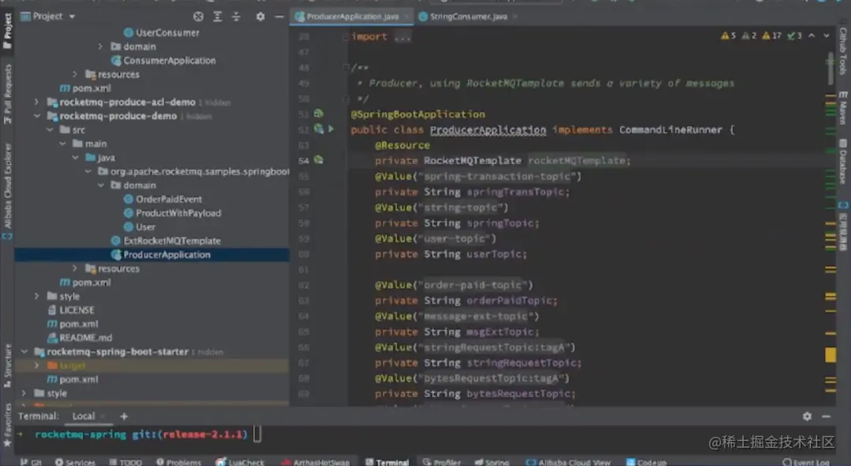Open the Event Log
Image resolution: width=851 pixels, height=466 pixels.
(805, 462)
